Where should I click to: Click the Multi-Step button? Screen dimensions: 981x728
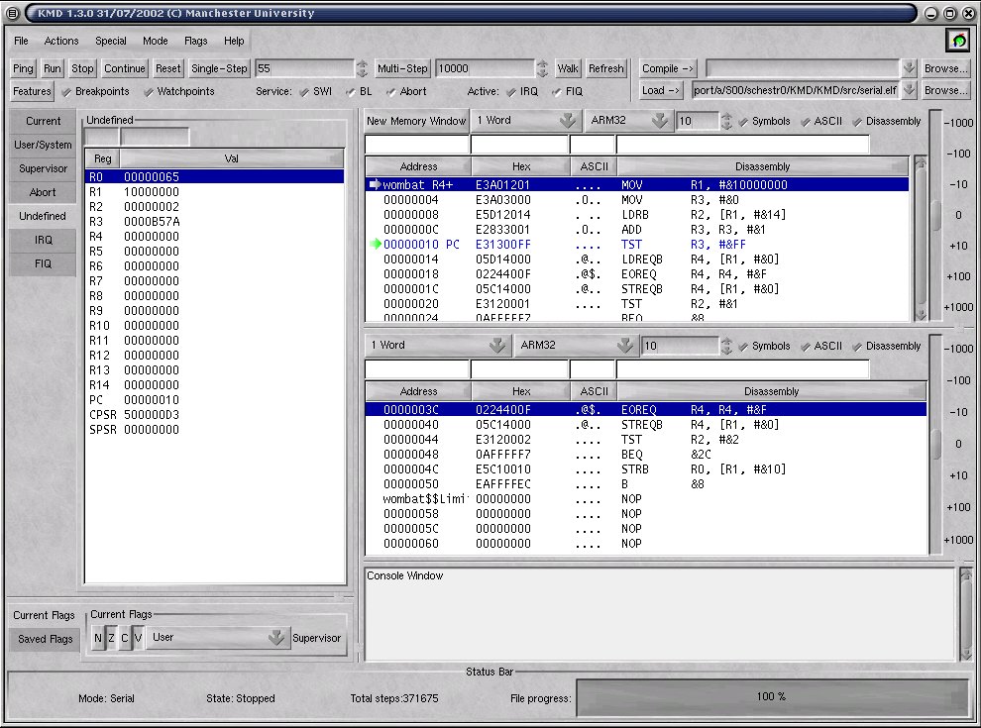point(402,68)
